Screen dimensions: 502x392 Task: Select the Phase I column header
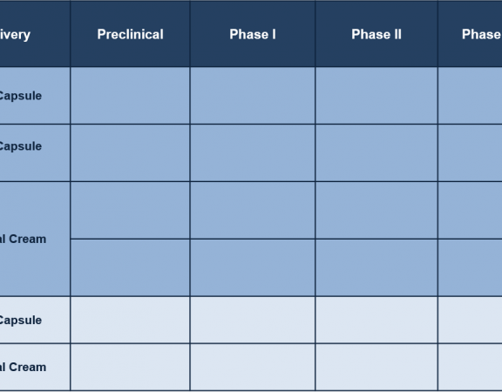(x=252, y=34)
